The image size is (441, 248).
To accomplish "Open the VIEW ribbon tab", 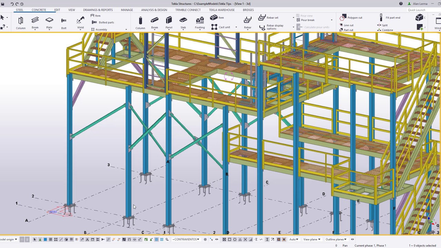I will pos(72,10).
